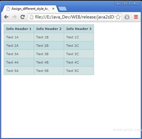Minimize the browser window
142x139 pixels.
tap(118, 3)
